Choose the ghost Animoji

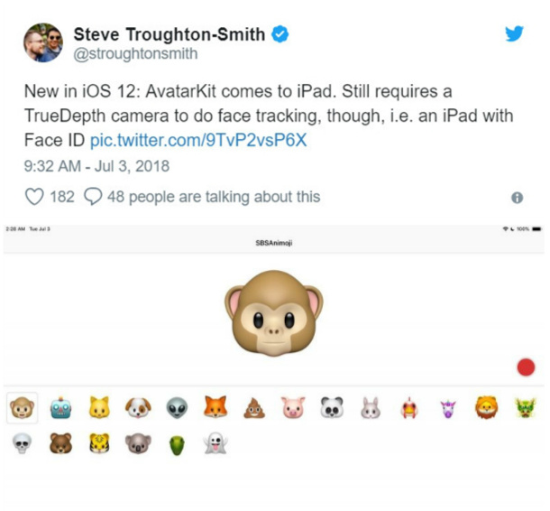coord(215,443)
